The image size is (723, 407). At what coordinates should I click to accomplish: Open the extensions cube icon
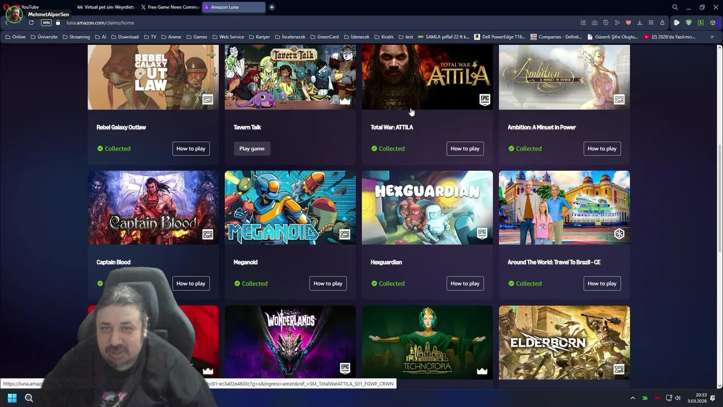tap(712, 23)
